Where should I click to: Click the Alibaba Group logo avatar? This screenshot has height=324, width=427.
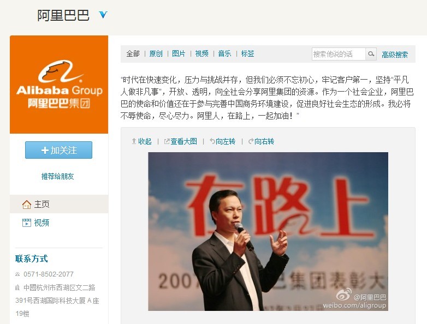tap(59, 85)
